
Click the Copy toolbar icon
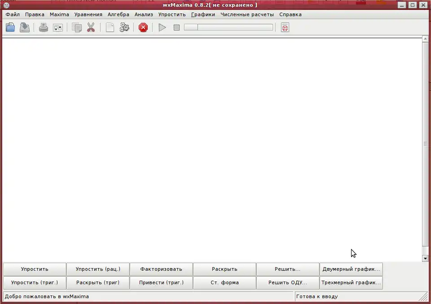click(x=77, y=28)
